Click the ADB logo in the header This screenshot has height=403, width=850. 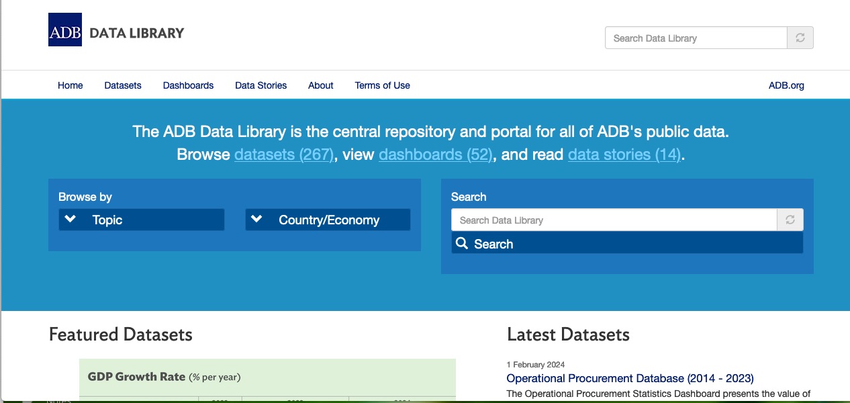point(65,30)
